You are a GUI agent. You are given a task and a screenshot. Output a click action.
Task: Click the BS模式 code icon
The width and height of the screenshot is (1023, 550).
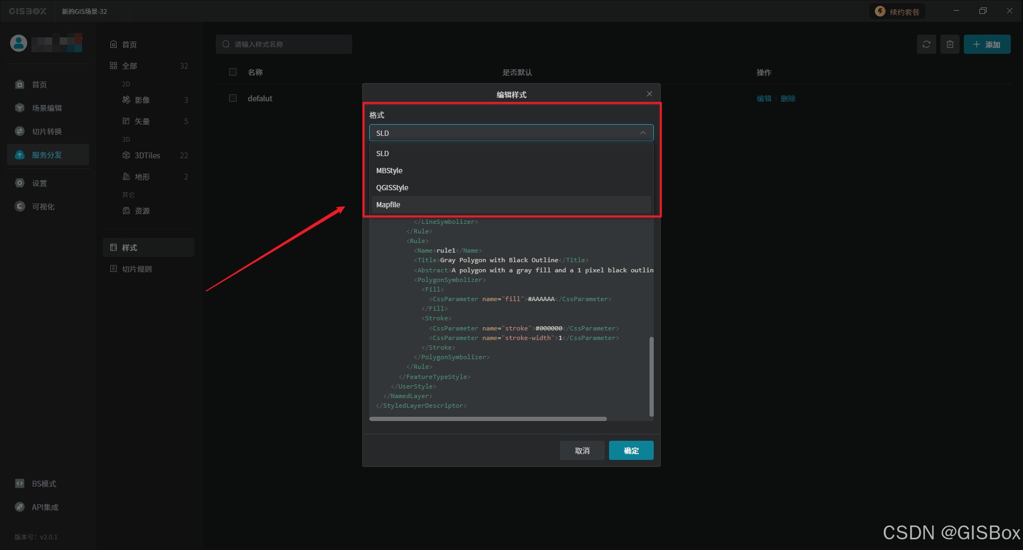20,483
